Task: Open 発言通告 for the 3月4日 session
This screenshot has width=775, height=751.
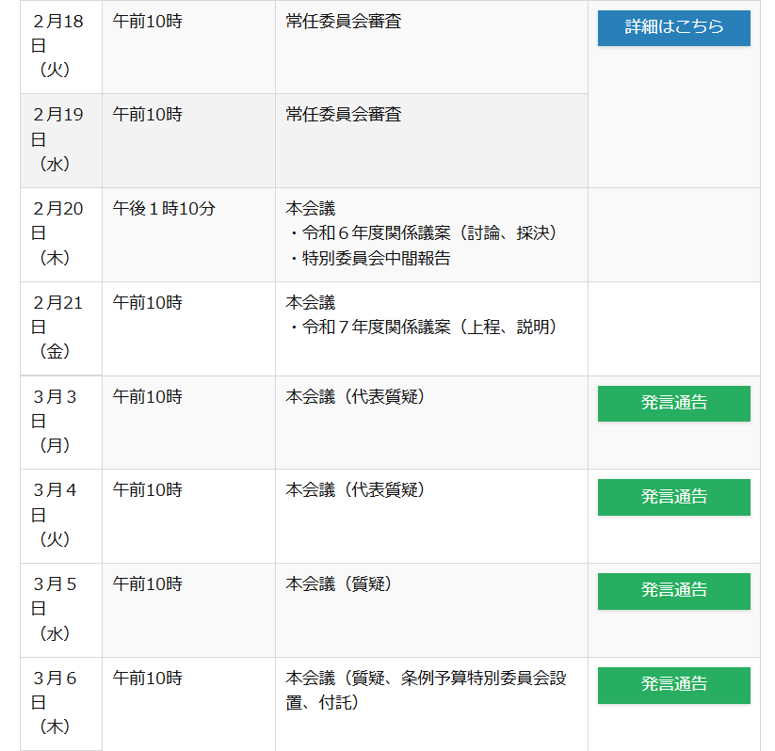Action: (673, 497)
